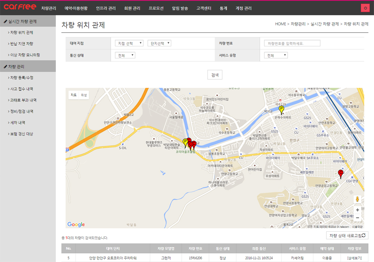Open Street View pegman on map

(357, 199)
